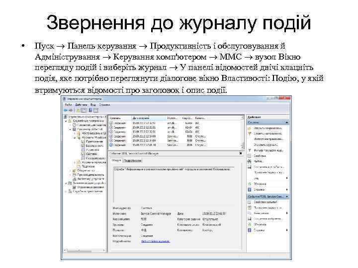Open the Вид menu in menu bar

(93, 105)
